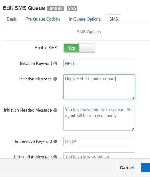This screenshot has width=150, height=177.
Task: Select the SMS tab
Action: 114,19
